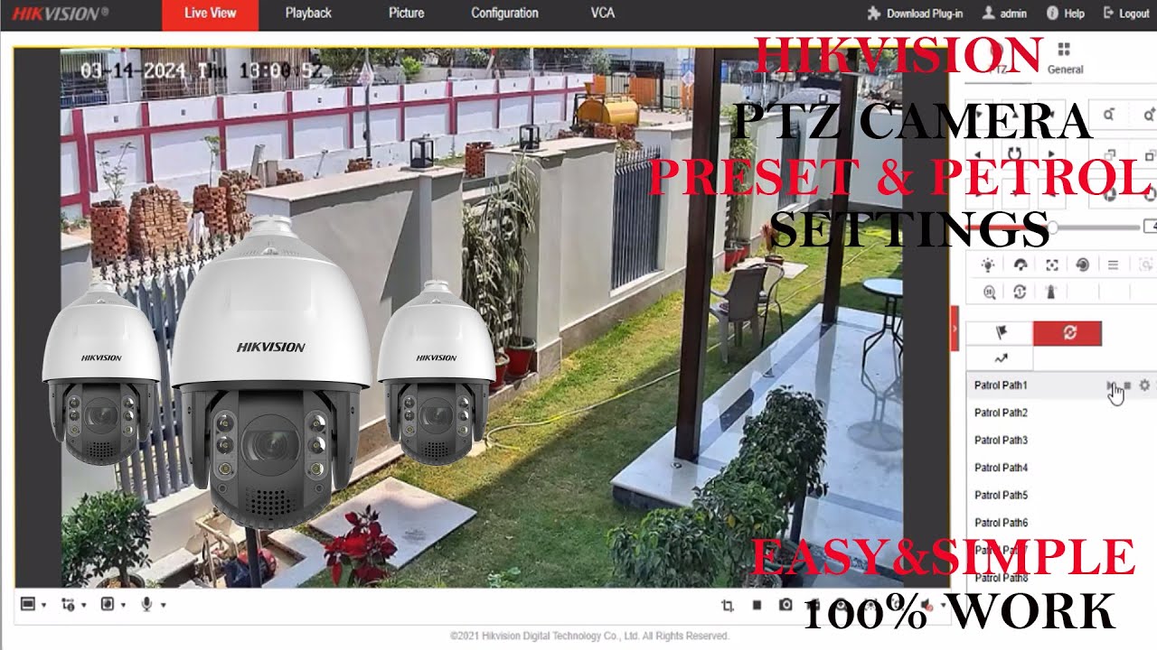This screenshot has width=1157, height=650.
Task: Capture a snapshot with the camera icon
Action: pyautogui.click(x=785, y=605)
